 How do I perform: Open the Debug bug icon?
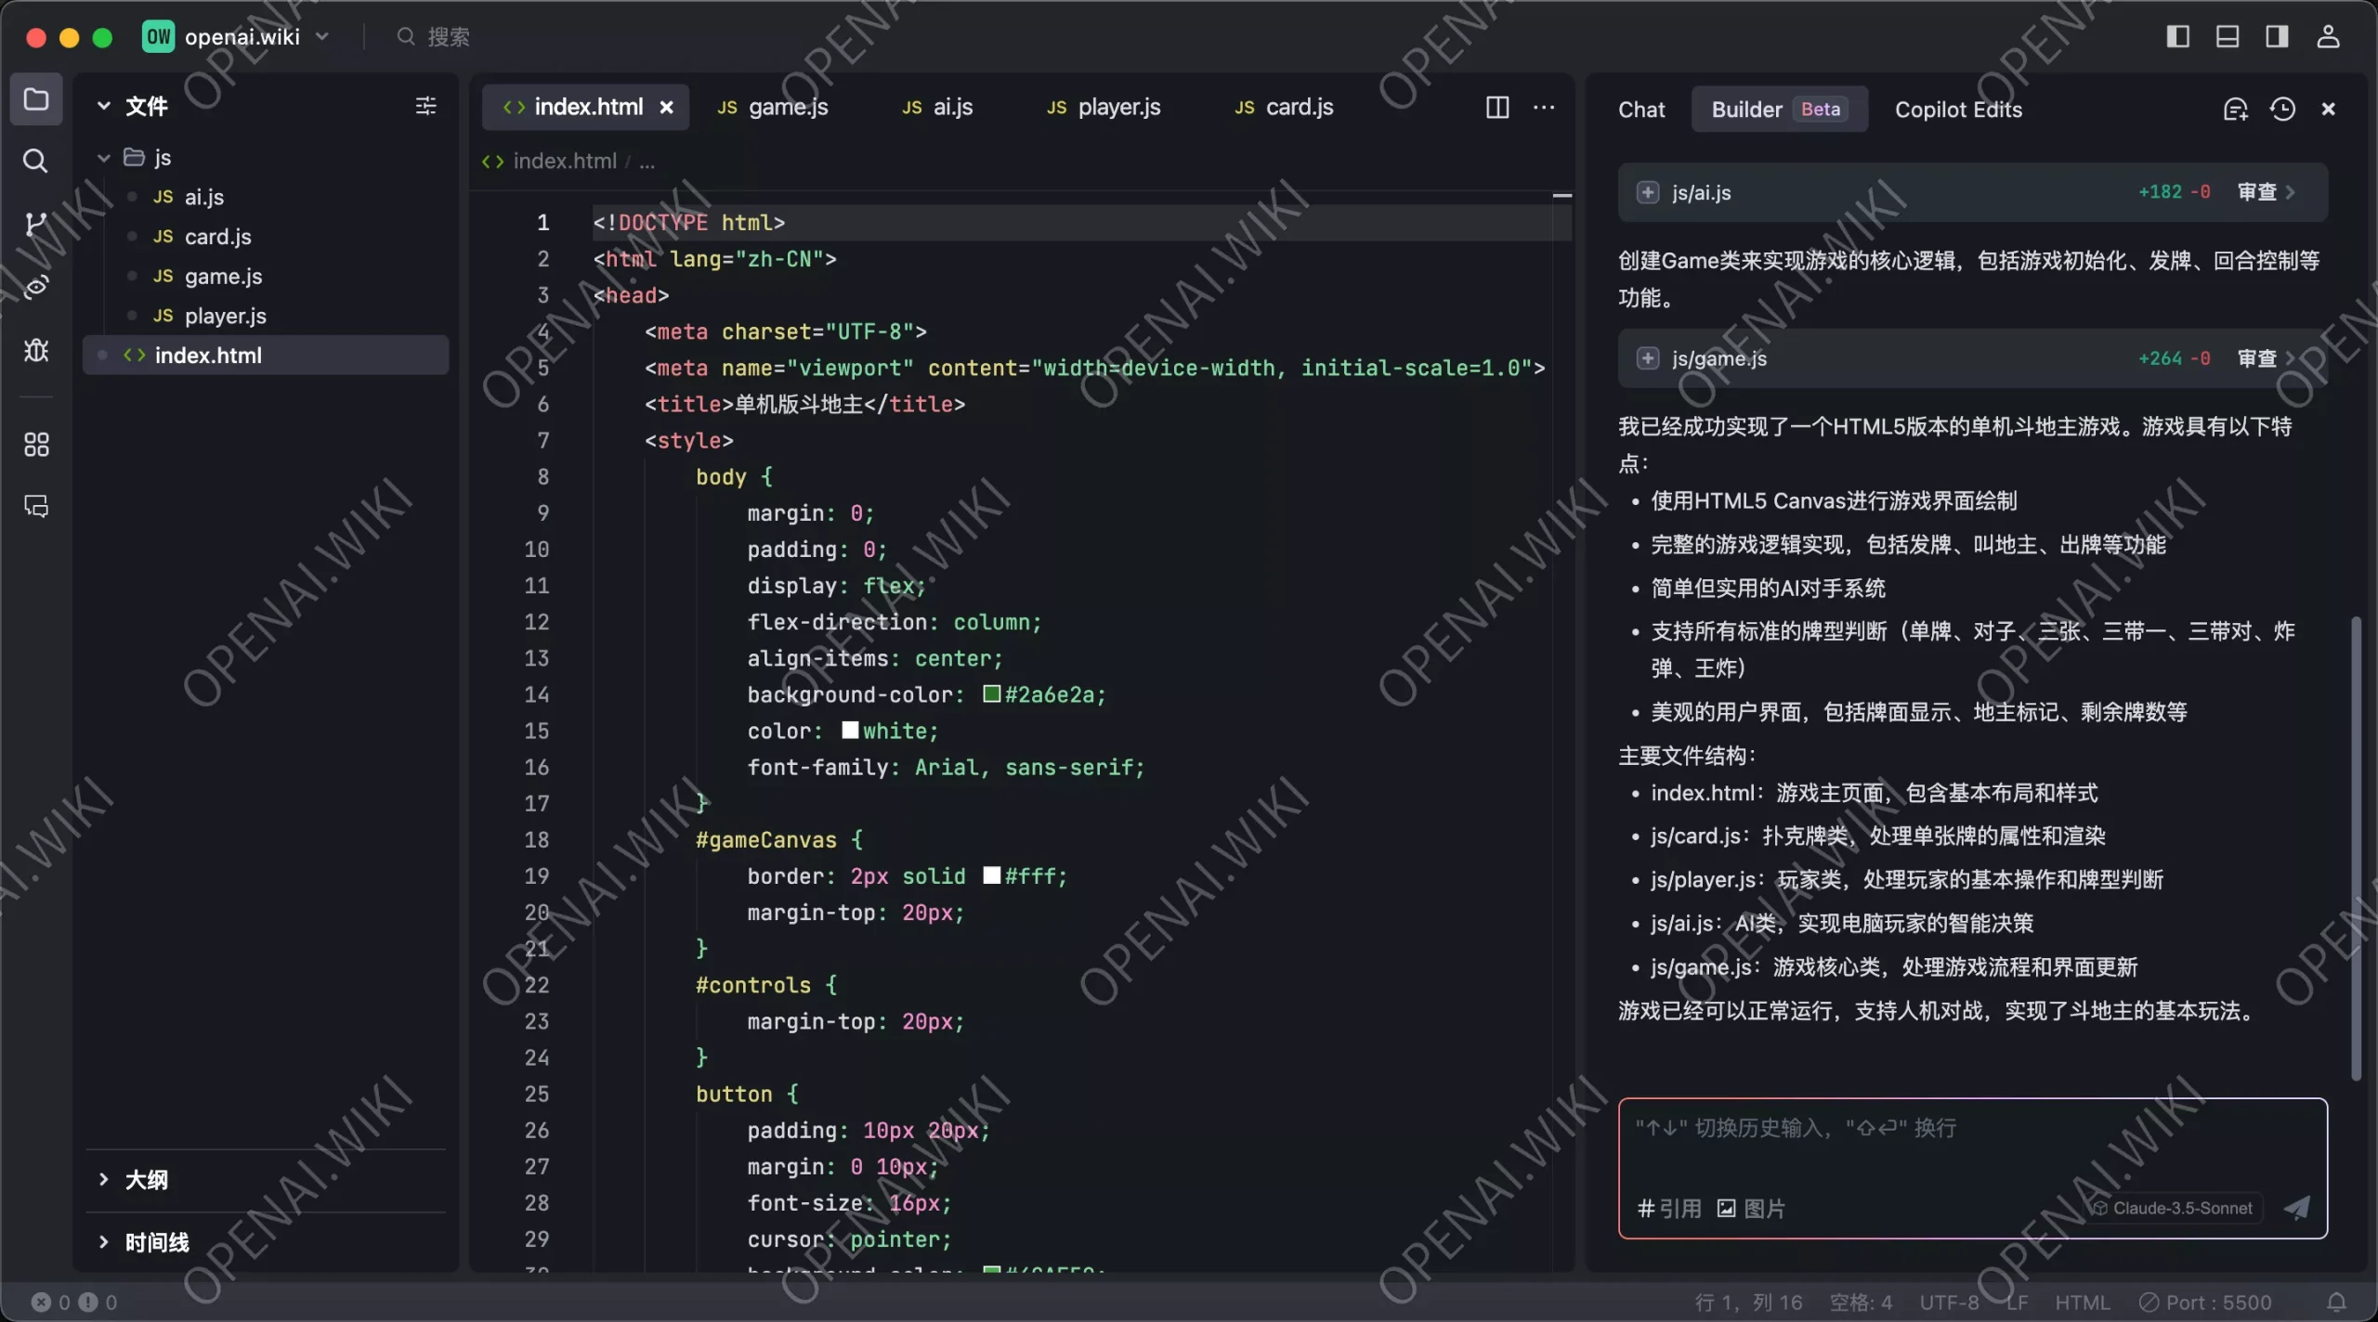click(x=35, y=350)
